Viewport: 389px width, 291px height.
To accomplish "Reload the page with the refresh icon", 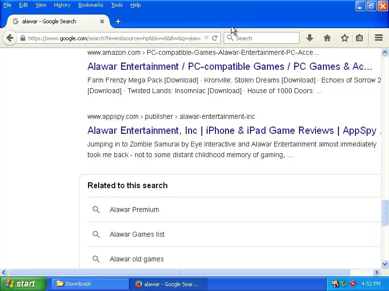I will [x=215, y=38].
